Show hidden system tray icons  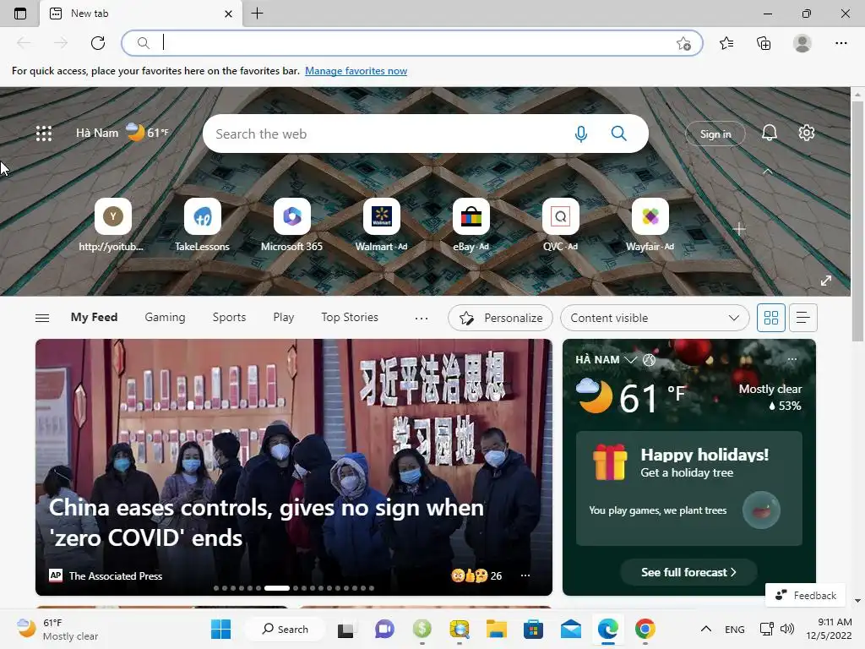click(x=705, y=629)
